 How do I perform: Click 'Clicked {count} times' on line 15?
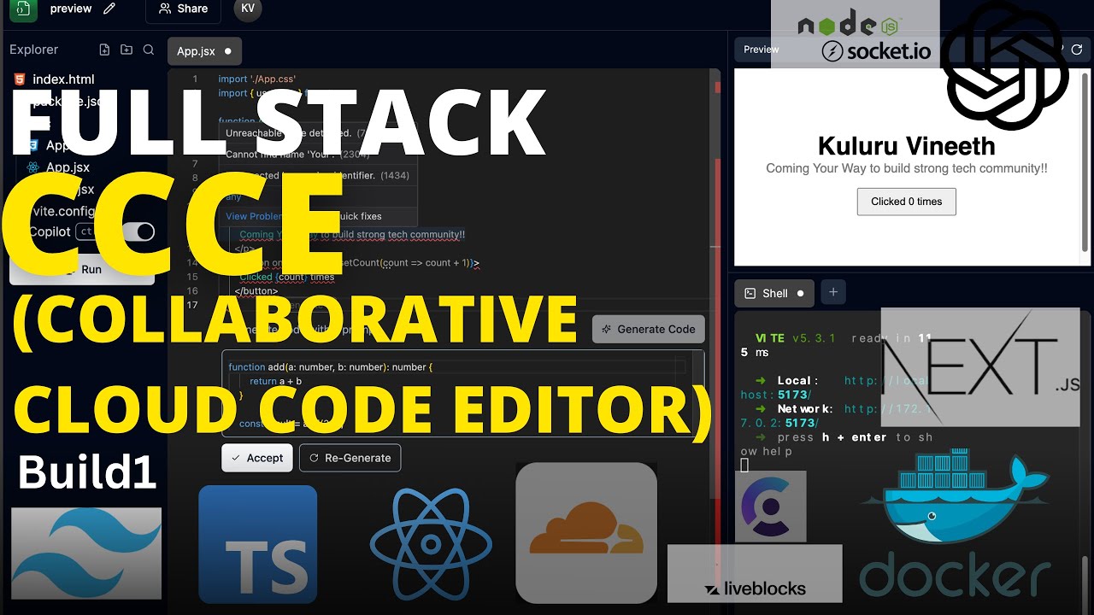point(287,277)
